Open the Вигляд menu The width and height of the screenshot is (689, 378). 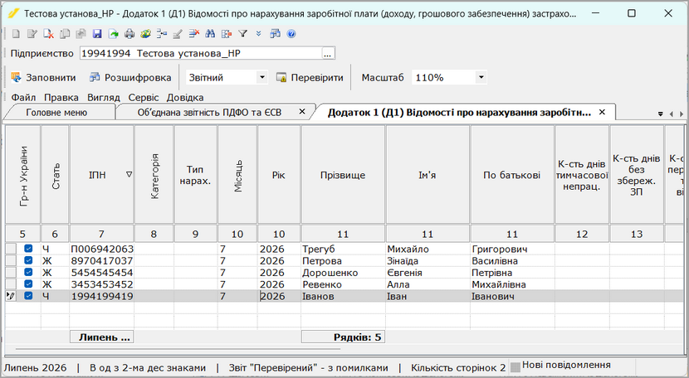click(104, 98)
